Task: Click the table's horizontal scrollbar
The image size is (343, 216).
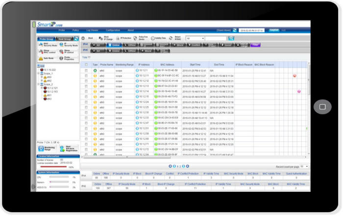Action: click(x=127, y=157)
